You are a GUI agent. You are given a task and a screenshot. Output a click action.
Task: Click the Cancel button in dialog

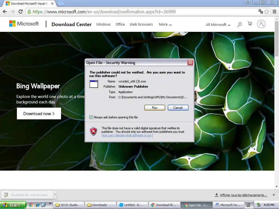click(178, 108)
